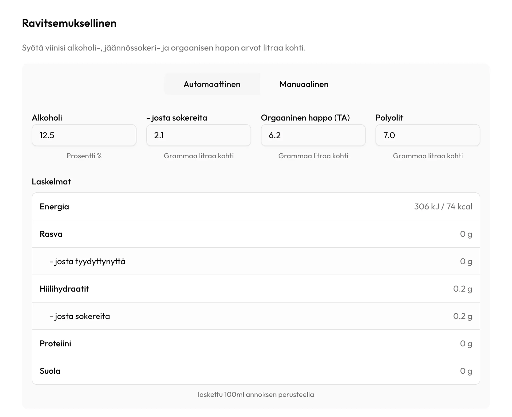Select the josta sokereita calculation row
This screenshot has height=417, width=512.
256,316
